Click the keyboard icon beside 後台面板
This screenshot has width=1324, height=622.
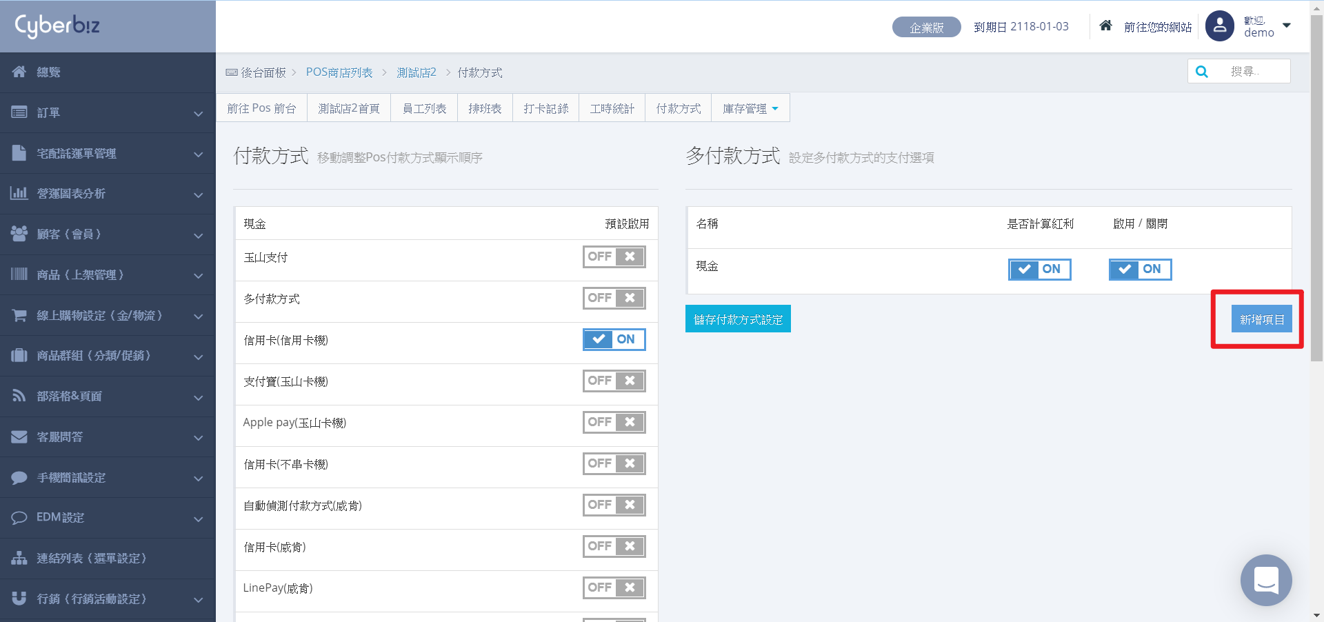coord(232,72)
